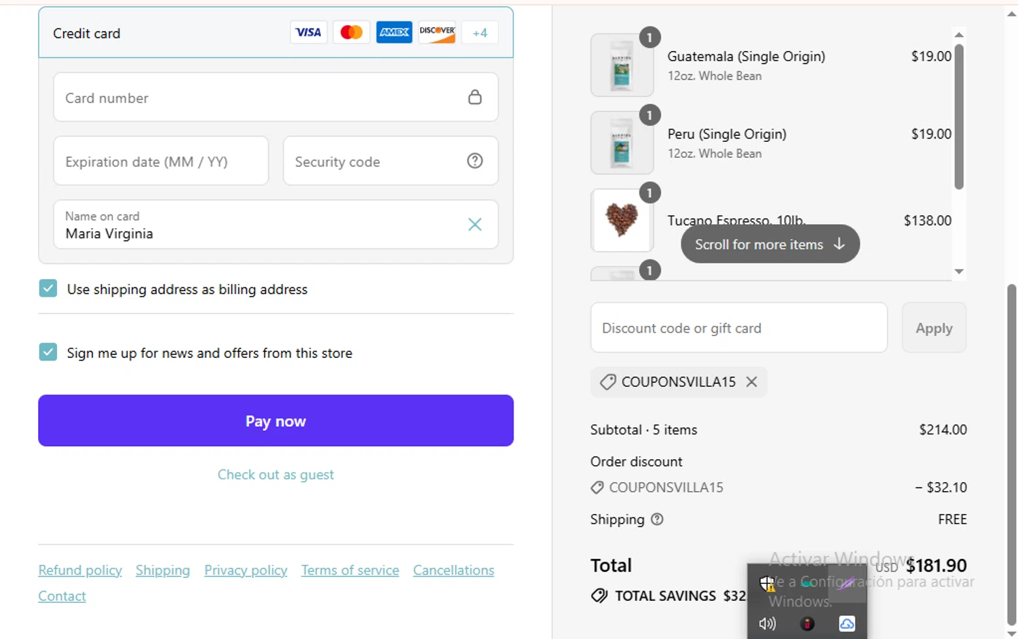This screenshot has width=1018, height=639.
Task: Remove the COUPONSVILLA15 coupon tag
Action: tap(751, 382)
